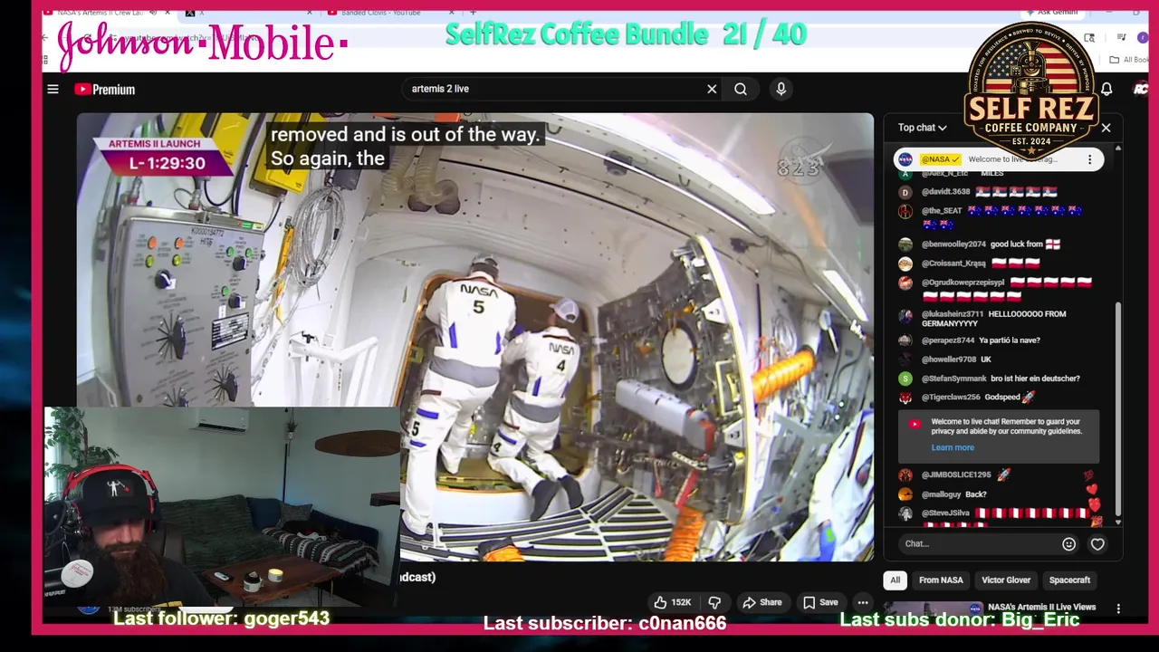Click @howeller9708 'UK' message

coord(946,360)
